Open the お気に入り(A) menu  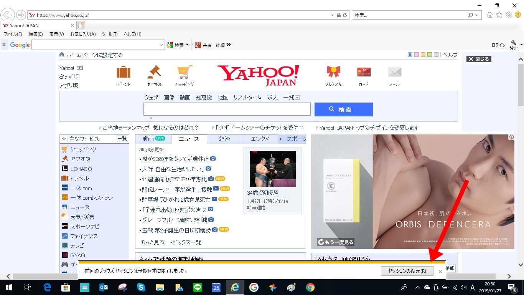83,34
